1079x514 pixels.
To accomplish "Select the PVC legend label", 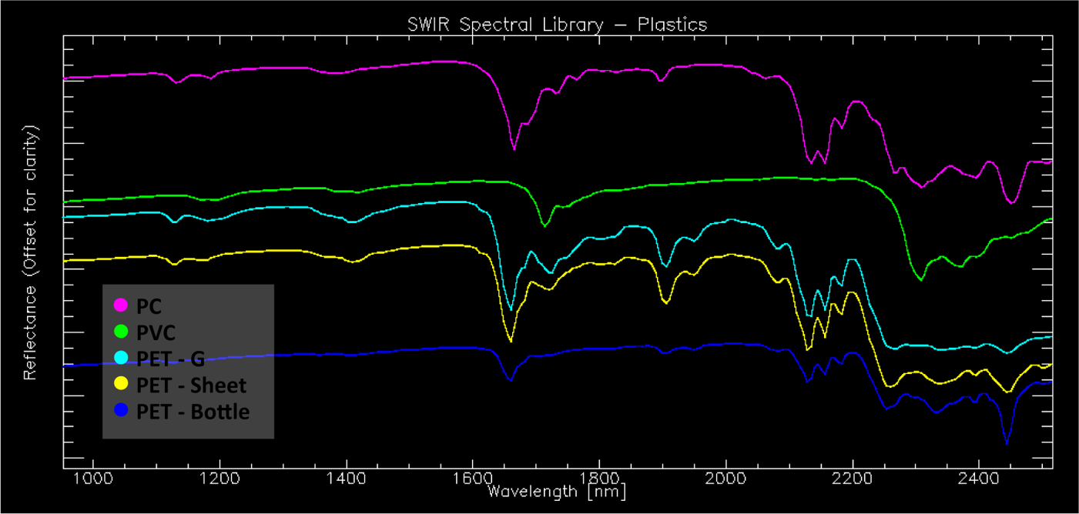I will (x=156, y=333).
